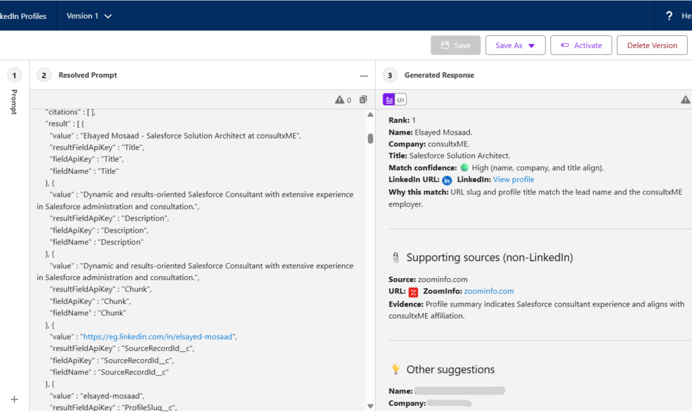Image resolution: width=692 pixels, height=416 pixels.
Task: Click the "Generated Response" heading
Action: point(439,75)
